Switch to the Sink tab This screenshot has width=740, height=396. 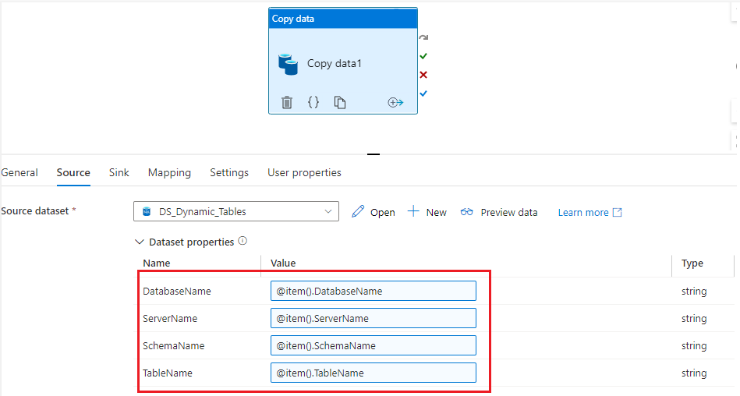pos(119,172)
